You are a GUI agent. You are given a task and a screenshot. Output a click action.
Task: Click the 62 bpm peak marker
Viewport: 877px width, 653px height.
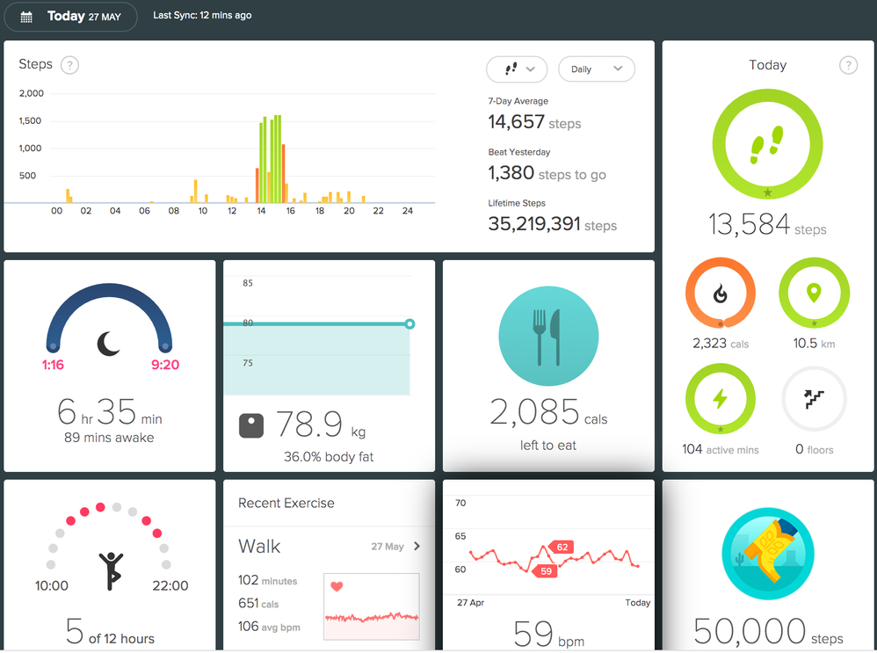tap(561, 547)
